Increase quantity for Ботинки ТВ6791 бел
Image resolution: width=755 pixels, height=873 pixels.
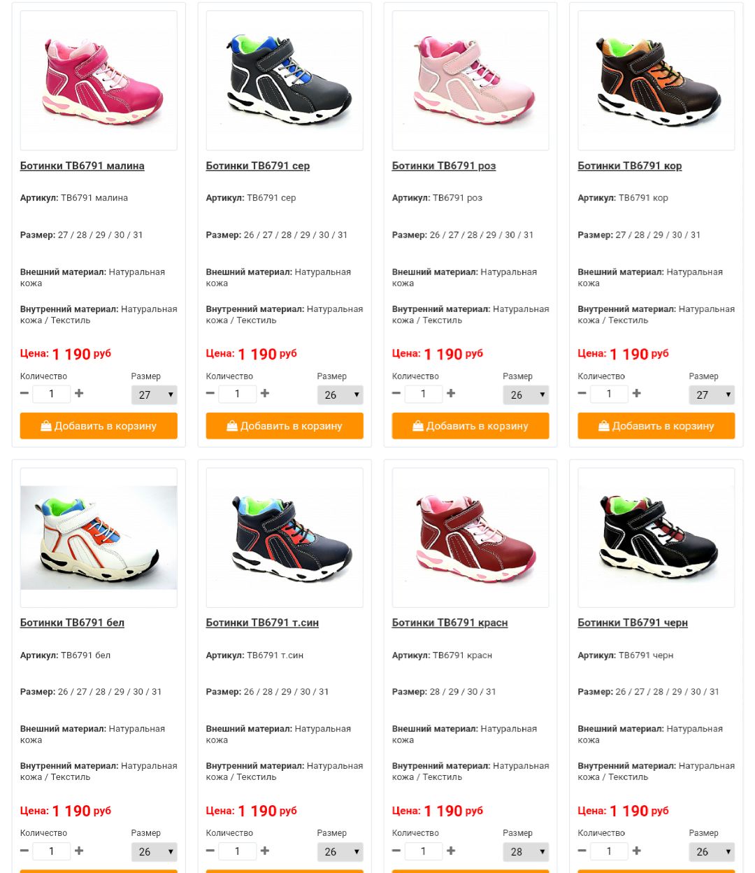point(79,851)
